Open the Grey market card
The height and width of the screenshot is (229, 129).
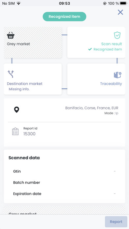33,42
